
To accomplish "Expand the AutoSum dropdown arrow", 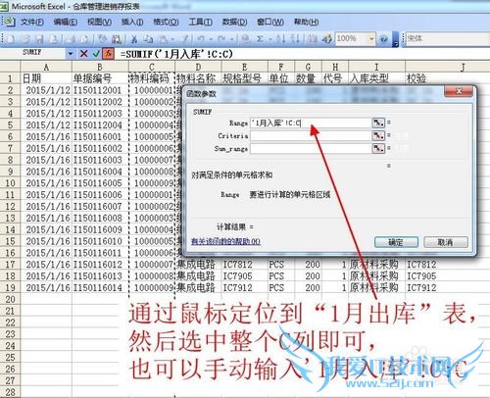I will 270,39.
